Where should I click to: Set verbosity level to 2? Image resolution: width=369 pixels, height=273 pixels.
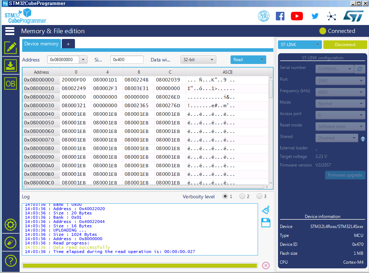242,196
